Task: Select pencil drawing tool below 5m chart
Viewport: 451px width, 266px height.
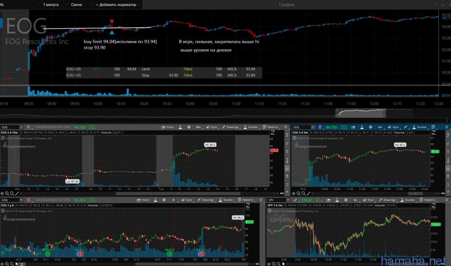Action: [x=308, y=194]
